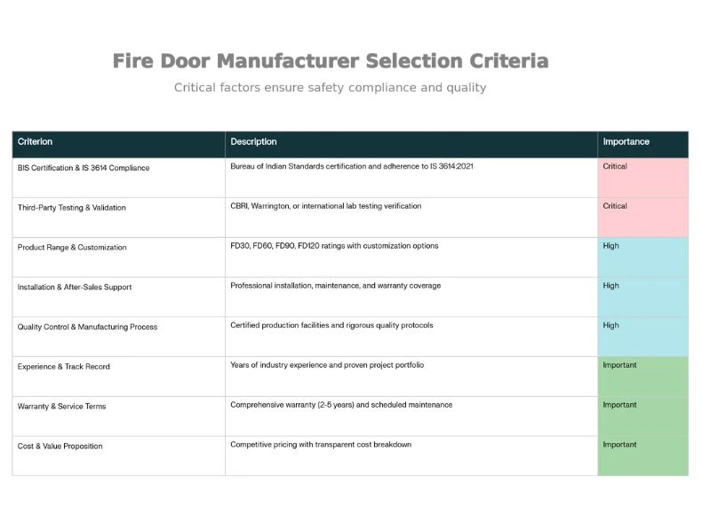Select the competitive pricing description cell
Image resolution: width=702 pixels, height=524 pixels.
[x=320, y=445]
